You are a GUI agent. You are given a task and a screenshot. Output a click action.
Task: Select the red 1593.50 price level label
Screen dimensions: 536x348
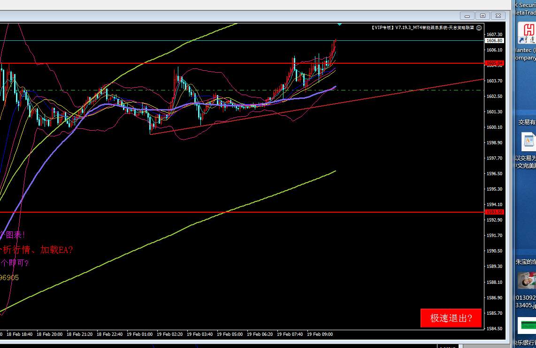[494, 212]
